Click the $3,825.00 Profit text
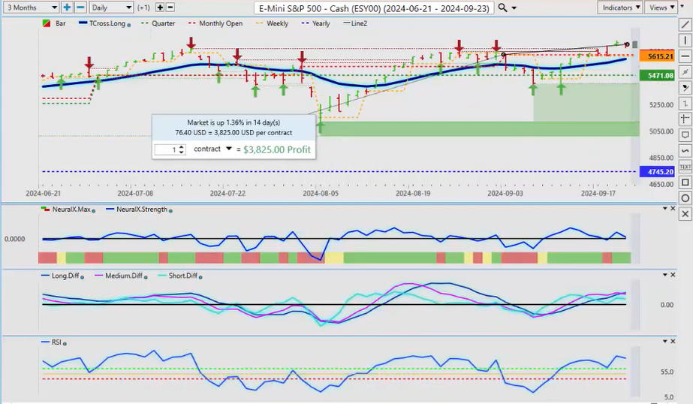 coord(276,149)
